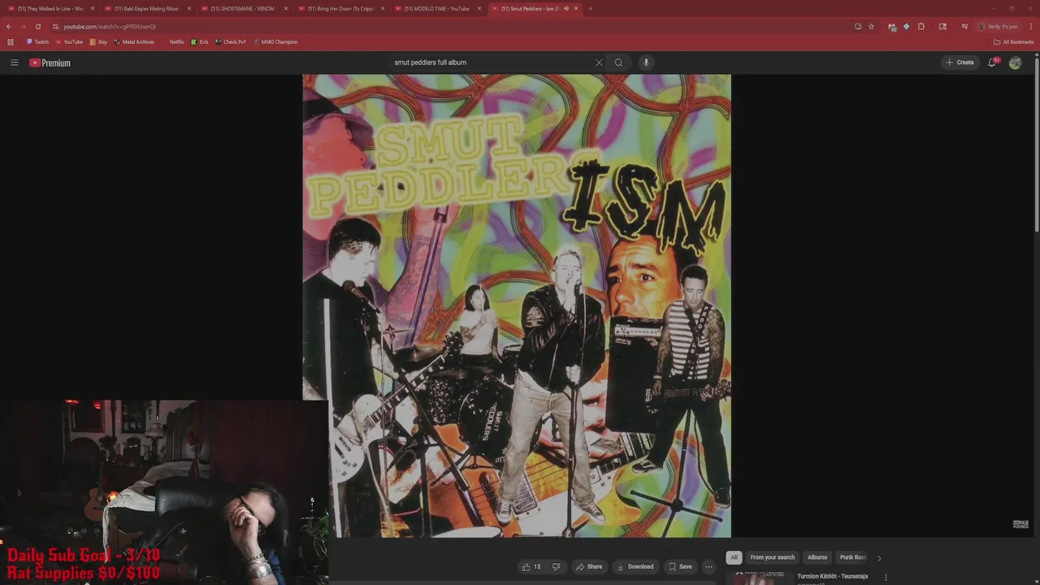
Task: Bookmark this page with star icon
Action: click(x=871, y=26)
